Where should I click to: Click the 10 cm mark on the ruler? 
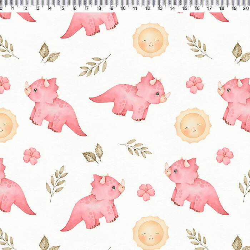click(123, 7)
